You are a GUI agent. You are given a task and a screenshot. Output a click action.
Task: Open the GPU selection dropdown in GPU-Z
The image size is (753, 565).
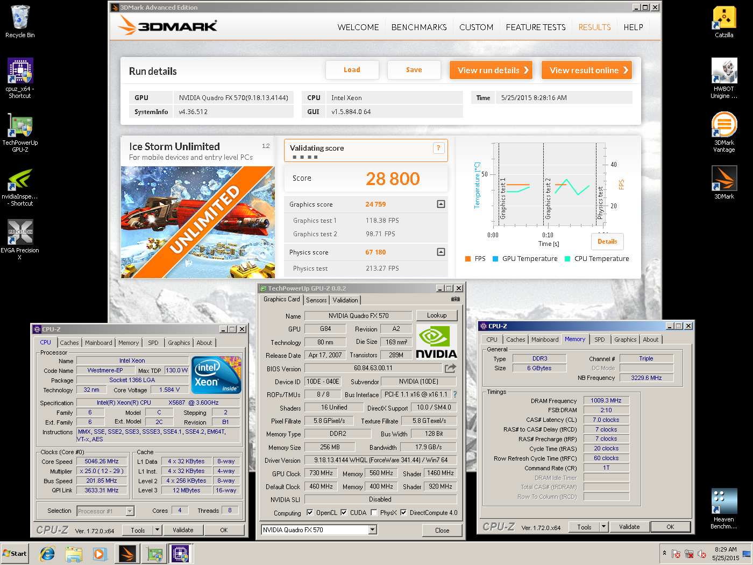tap(373, 530)
